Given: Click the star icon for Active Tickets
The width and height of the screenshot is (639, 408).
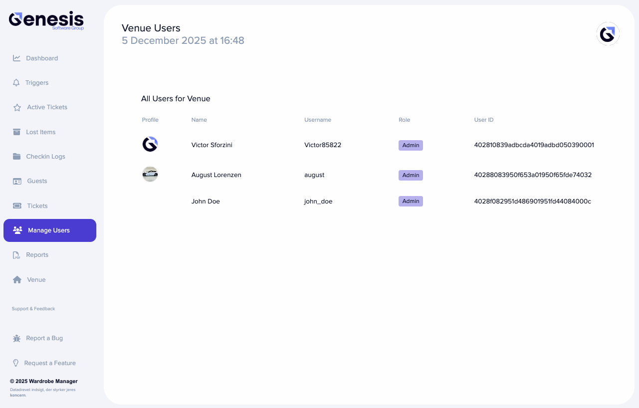Looking at the screenshot, I should tap(16, 107).
